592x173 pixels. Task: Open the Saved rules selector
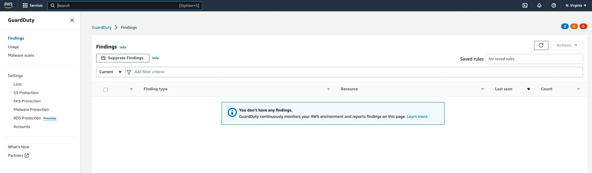[x=534, y=59]
